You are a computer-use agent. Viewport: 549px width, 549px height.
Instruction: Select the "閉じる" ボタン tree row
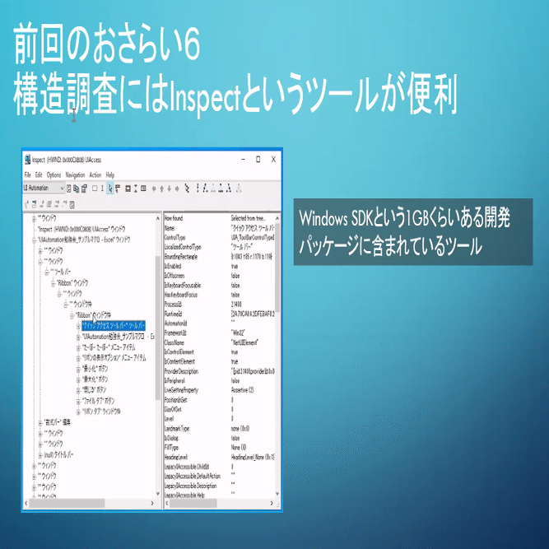pos(94,389)
